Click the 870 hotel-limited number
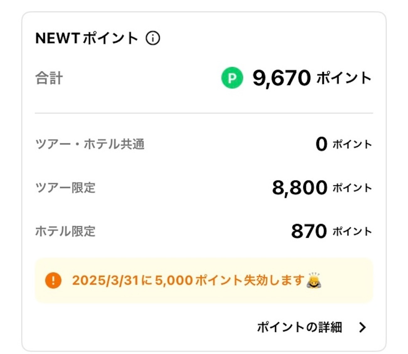408x354 pixels. tap(309, 231)
